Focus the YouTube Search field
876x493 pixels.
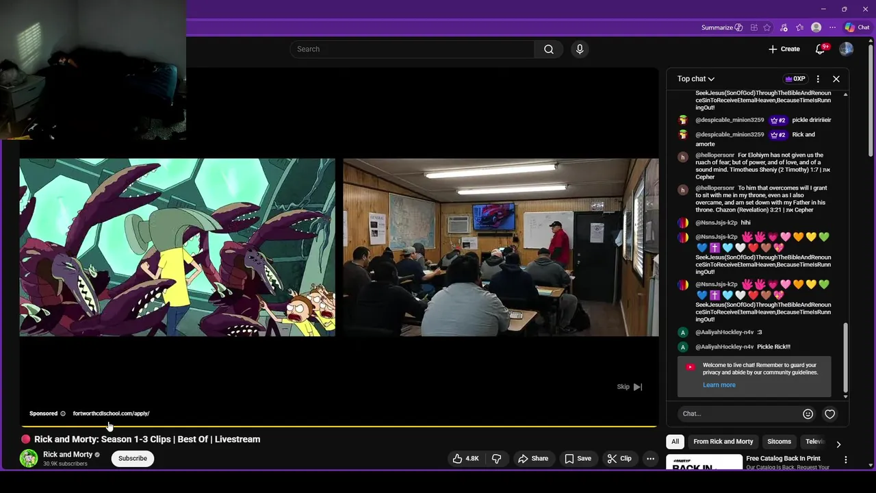[412, 49]
